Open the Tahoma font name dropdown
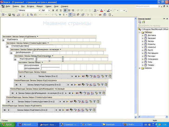Screen dimensions: 169x127 coord(40,10)
